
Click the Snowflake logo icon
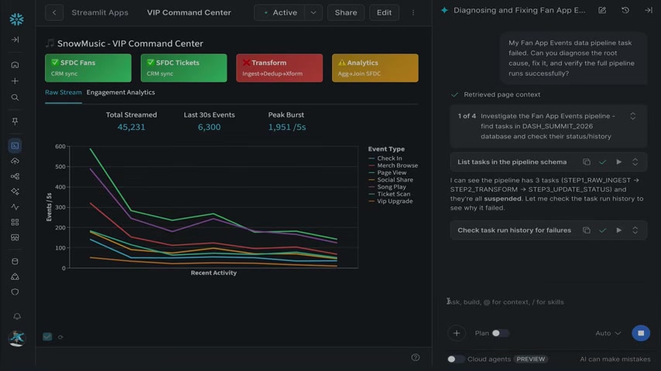click(x=16, y=19)
